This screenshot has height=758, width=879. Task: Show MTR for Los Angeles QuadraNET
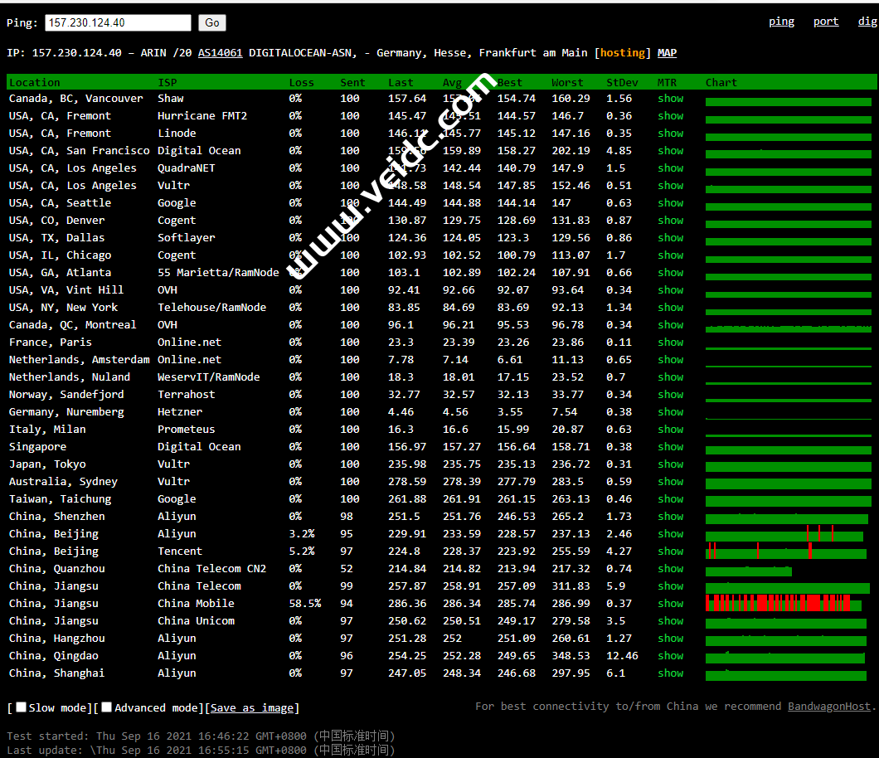coord(671,168)
